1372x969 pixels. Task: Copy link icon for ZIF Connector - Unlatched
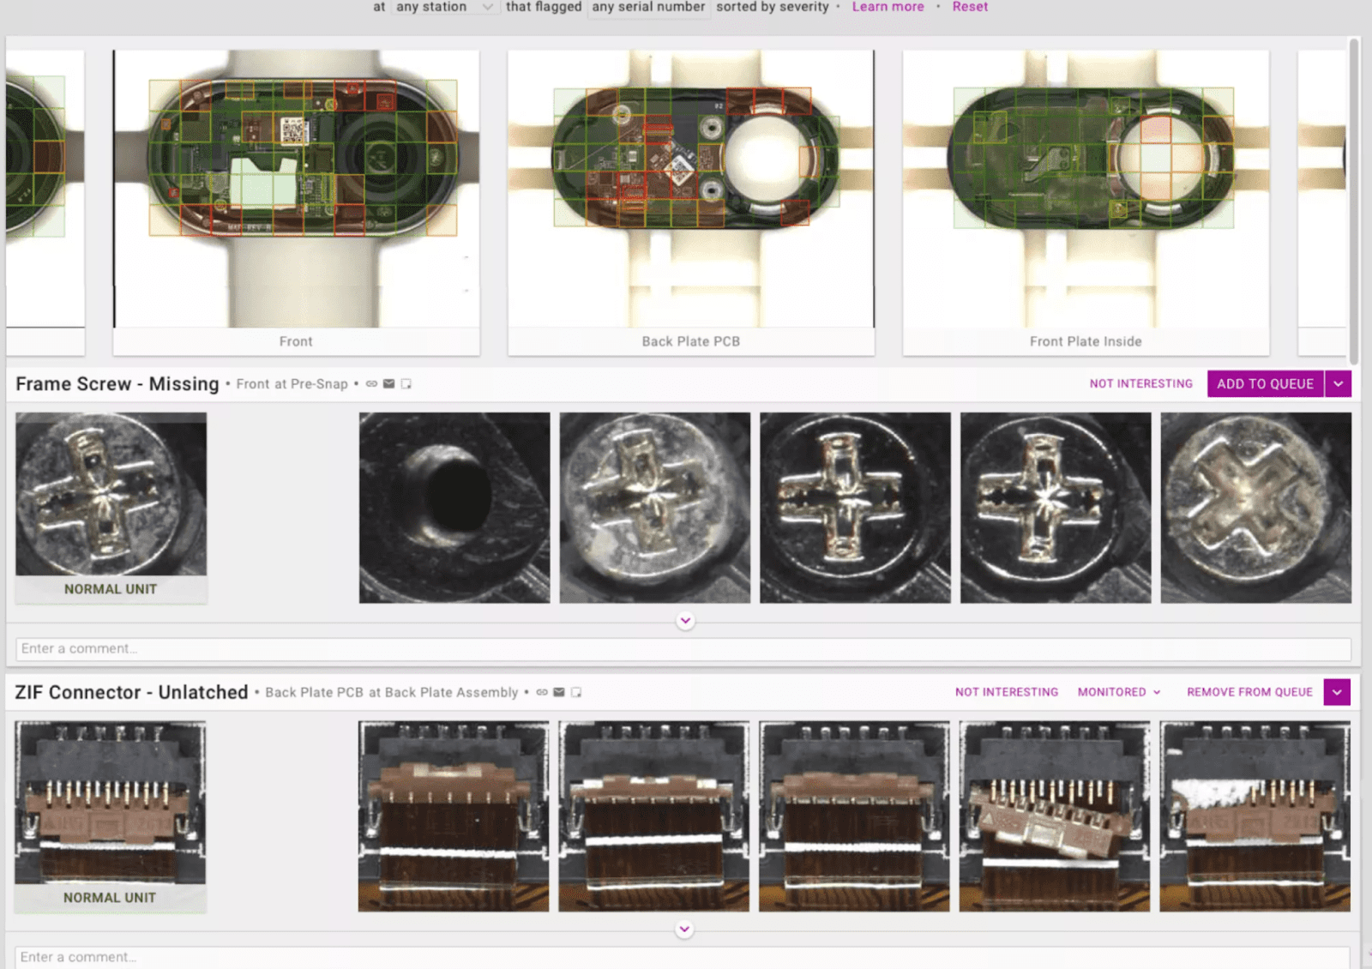pos(542,692)
